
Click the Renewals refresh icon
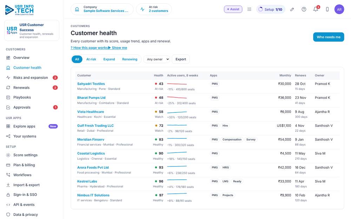pos(8,88)
